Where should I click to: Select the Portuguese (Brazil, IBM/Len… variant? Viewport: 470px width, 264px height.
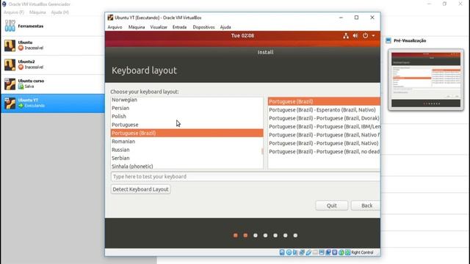pyautogui.click(x=324, y=127)
